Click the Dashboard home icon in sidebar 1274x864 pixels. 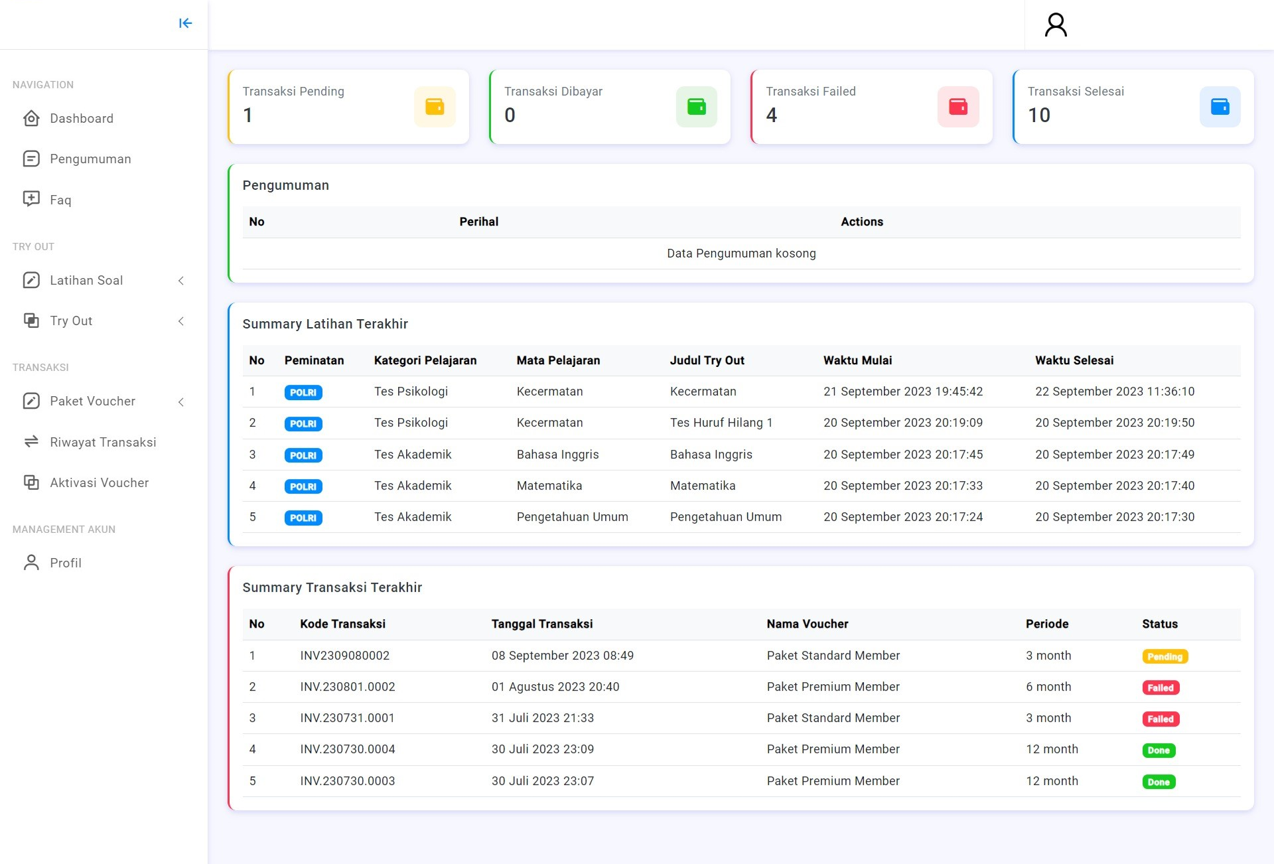(x=31, y=118)
